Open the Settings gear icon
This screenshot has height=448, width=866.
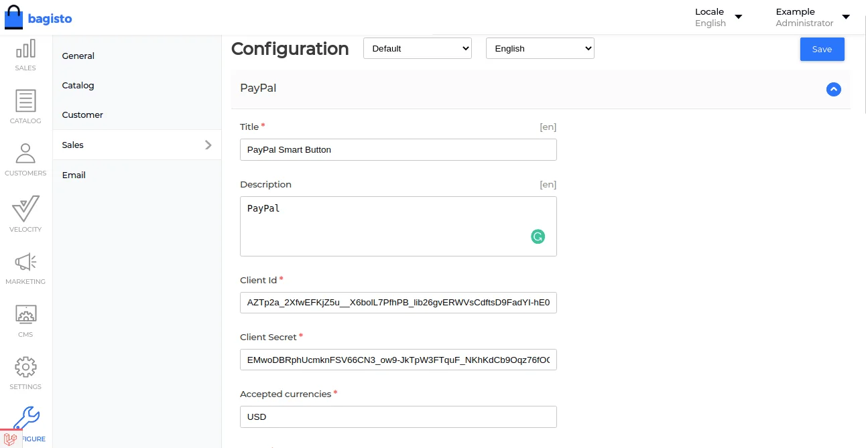[25, 372]
